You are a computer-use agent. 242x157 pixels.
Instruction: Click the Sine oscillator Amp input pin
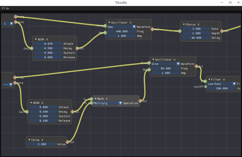149,70
